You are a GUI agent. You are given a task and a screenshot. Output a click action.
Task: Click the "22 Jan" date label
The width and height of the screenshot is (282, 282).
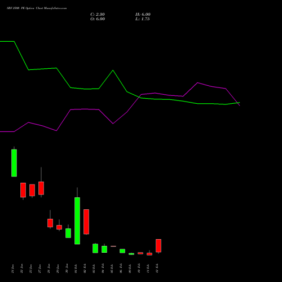coord(21,268)
